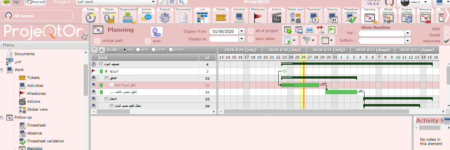
Task: Click the New tab button
Action: tap(35, 2)
